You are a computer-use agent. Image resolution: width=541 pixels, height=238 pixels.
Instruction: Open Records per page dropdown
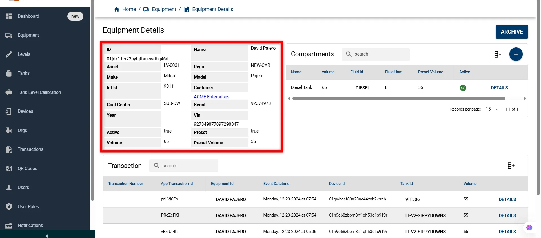click(x=492, y=109)
